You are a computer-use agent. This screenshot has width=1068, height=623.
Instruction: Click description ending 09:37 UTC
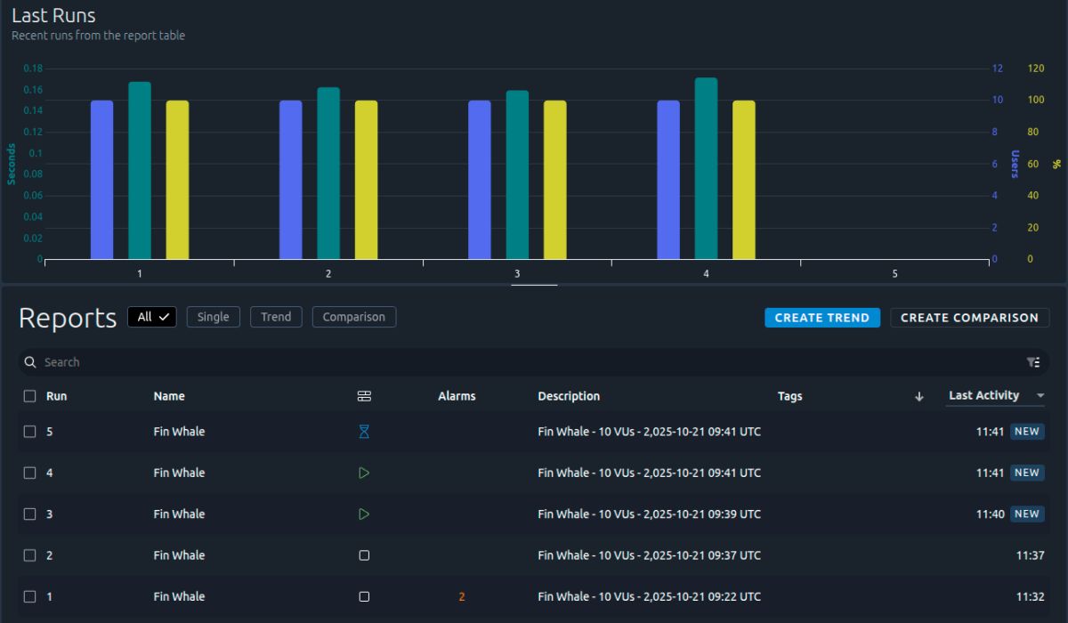pos(649,555)
